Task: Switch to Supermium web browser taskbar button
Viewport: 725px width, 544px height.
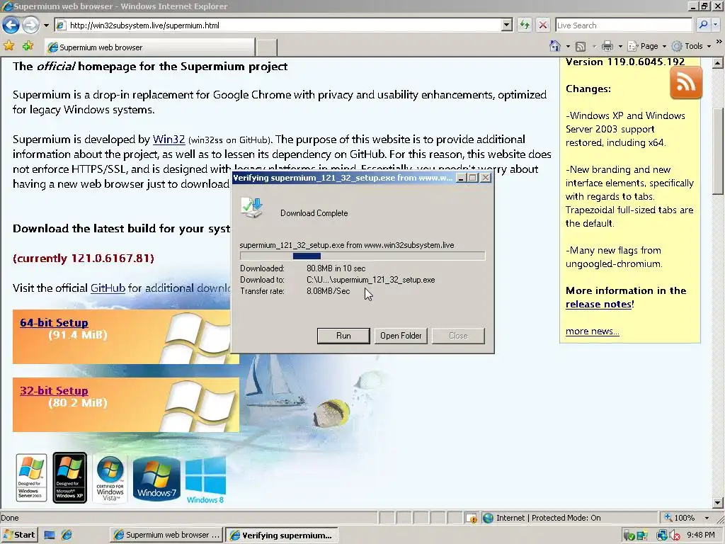Action: coord(166,535)
